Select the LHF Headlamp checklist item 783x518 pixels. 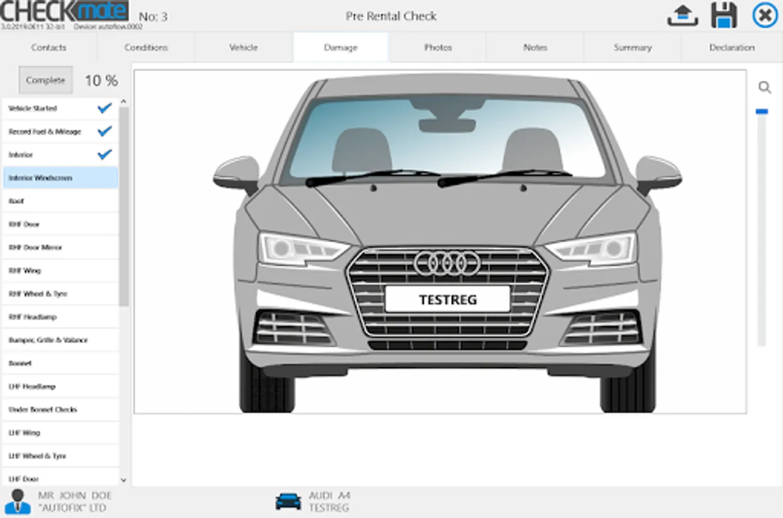(x=60, y=386)
